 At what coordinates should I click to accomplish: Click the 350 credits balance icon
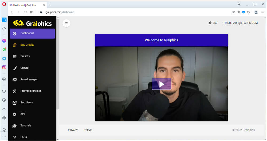click(210, 23)
